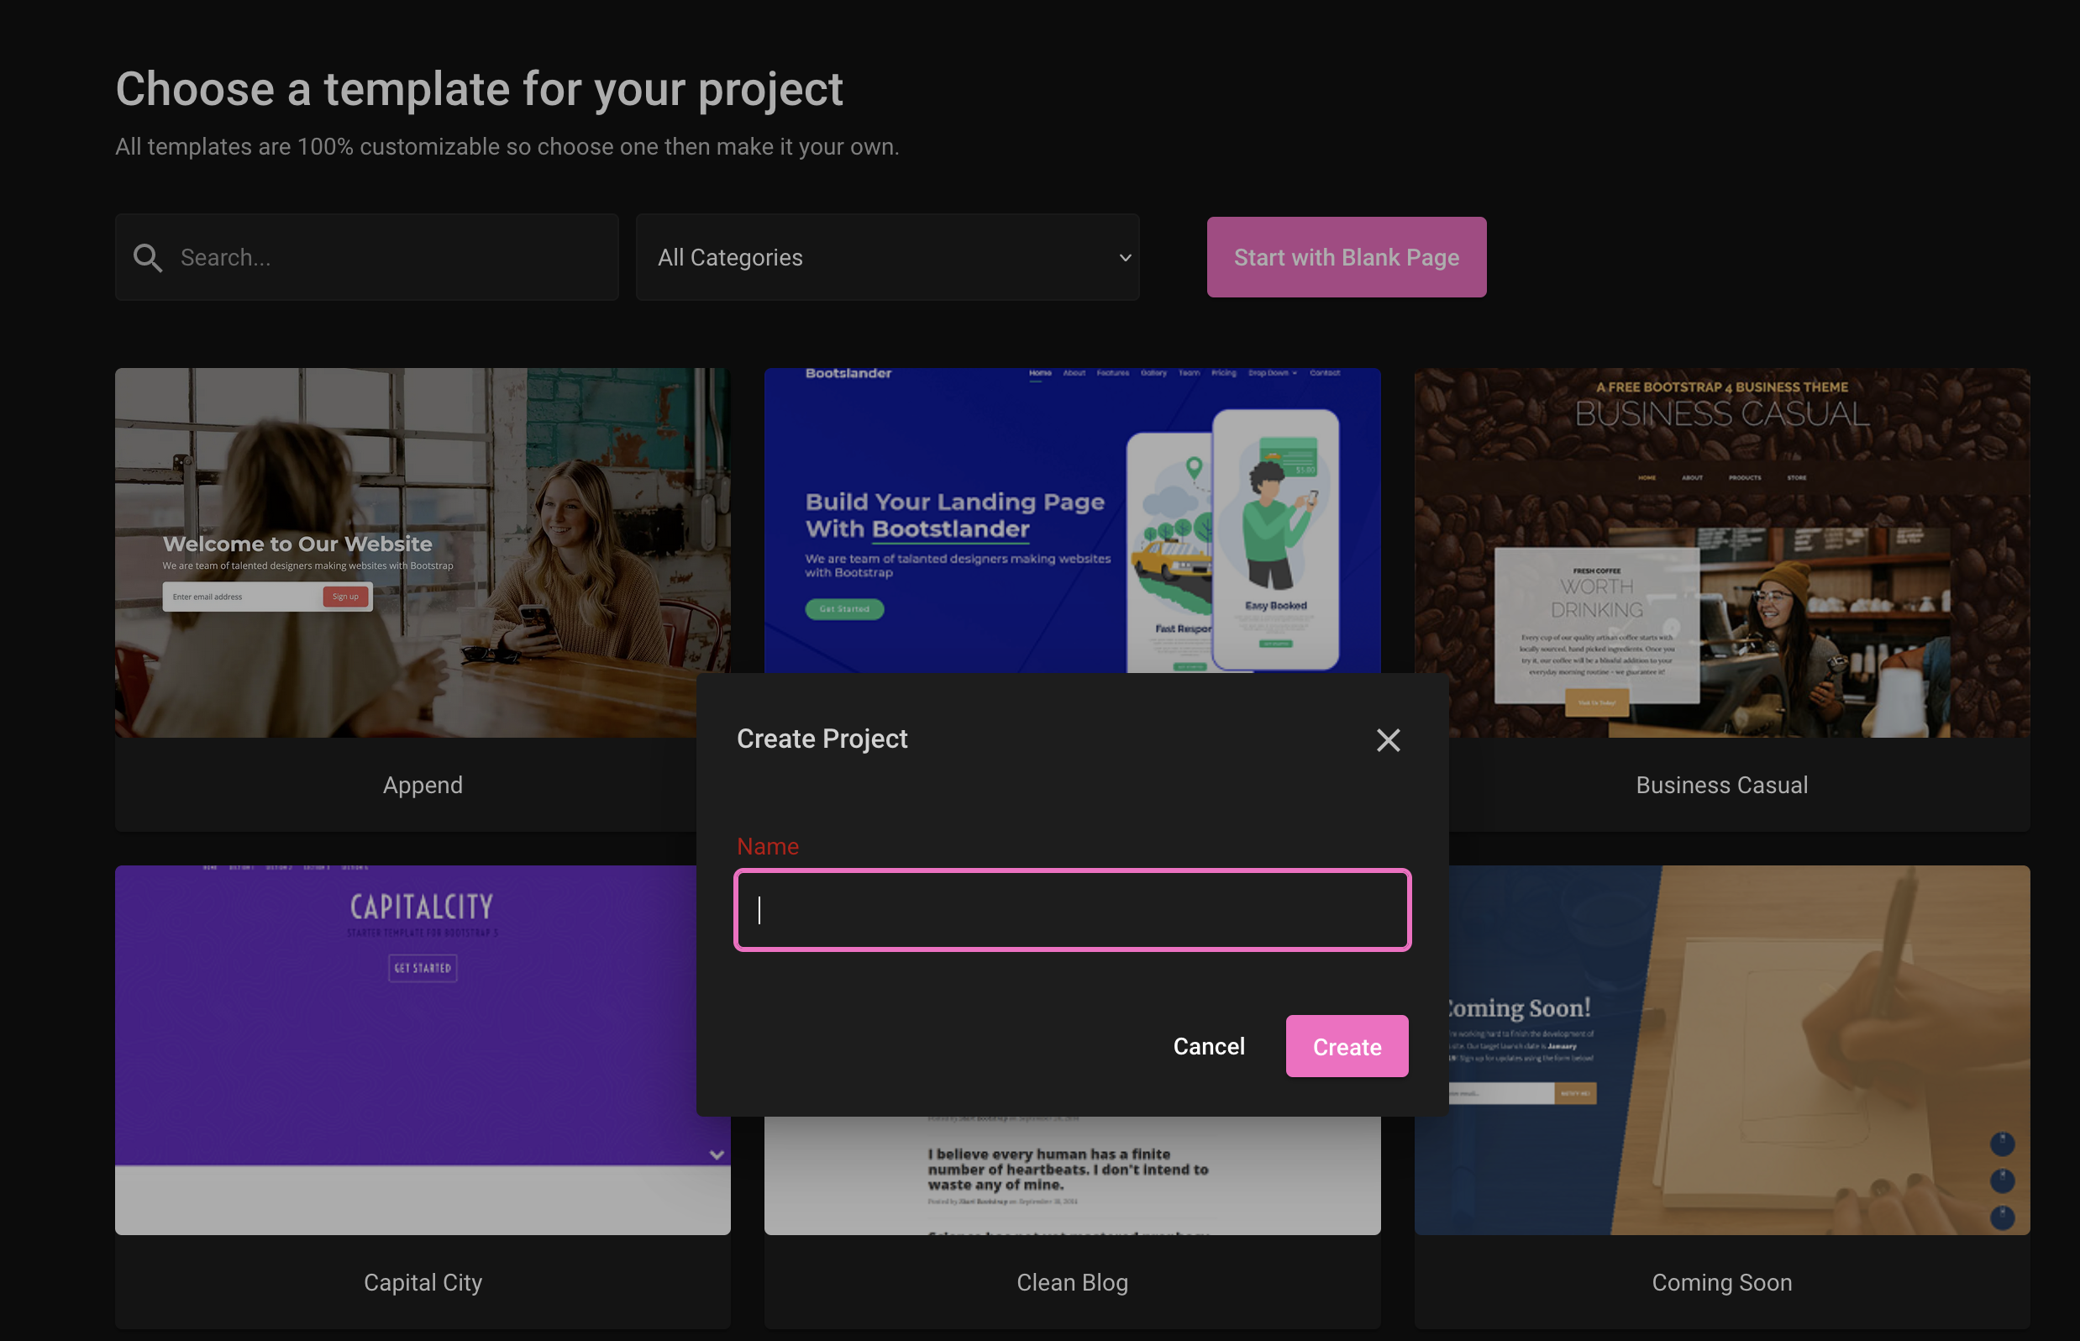This screenshot has height=1341, width=2080.
Task: Close the Create Project dialog
Action: click(x=1388, y=740)
